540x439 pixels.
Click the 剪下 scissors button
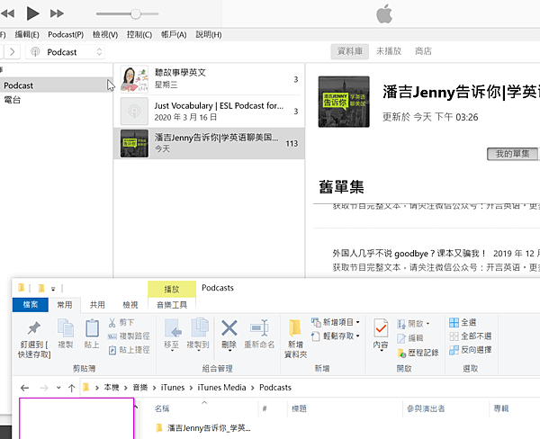tap(121, 323)
